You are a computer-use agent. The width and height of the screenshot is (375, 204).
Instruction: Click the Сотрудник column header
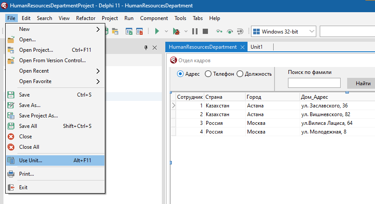pos(190,97)
